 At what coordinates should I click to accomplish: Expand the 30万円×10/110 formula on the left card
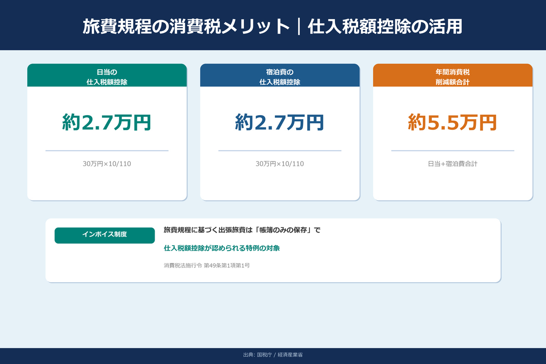tap(107, 164)
